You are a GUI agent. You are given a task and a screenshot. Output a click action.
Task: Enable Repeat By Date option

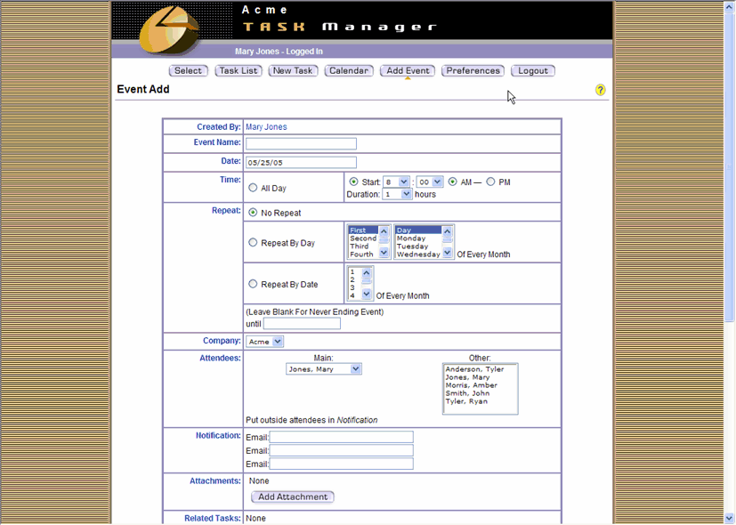pyautogui.click(x=253, y=284)
